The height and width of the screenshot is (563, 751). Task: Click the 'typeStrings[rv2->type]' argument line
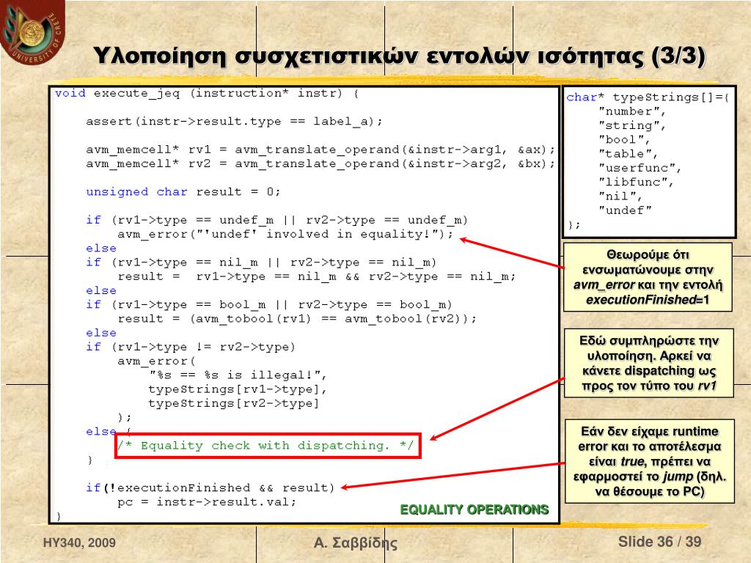(x=234, y=403)
